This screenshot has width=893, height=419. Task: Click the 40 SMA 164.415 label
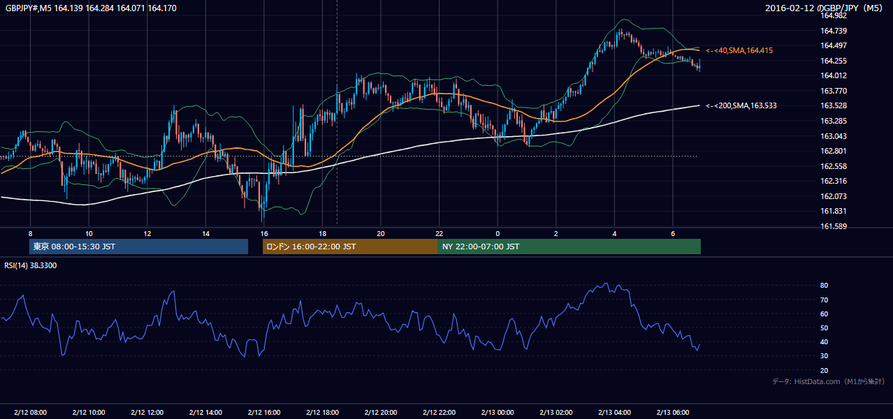pos(739,50)
